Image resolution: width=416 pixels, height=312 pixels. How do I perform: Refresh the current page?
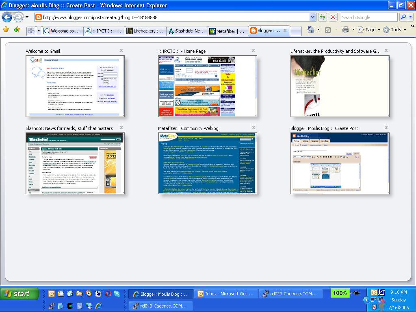(322, 17)
